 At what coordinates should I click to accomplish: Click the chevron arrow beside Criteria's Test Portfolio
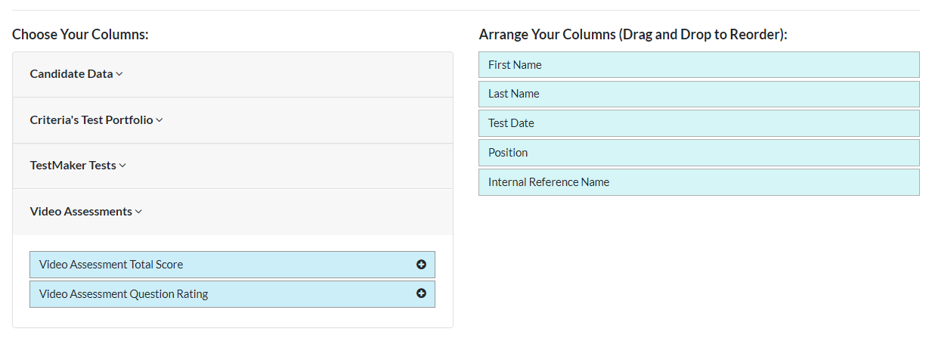click(159, 120)
